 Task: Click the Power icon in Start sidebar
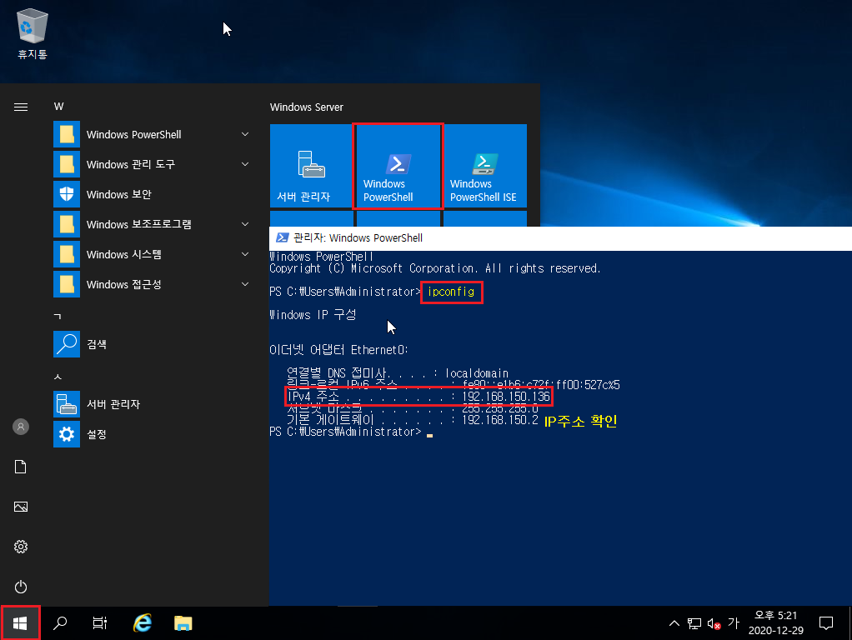coord(21,587)
